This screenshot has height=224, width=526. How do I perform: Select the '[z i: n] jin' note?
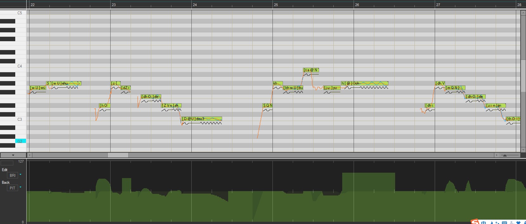(x=496, y=106)
